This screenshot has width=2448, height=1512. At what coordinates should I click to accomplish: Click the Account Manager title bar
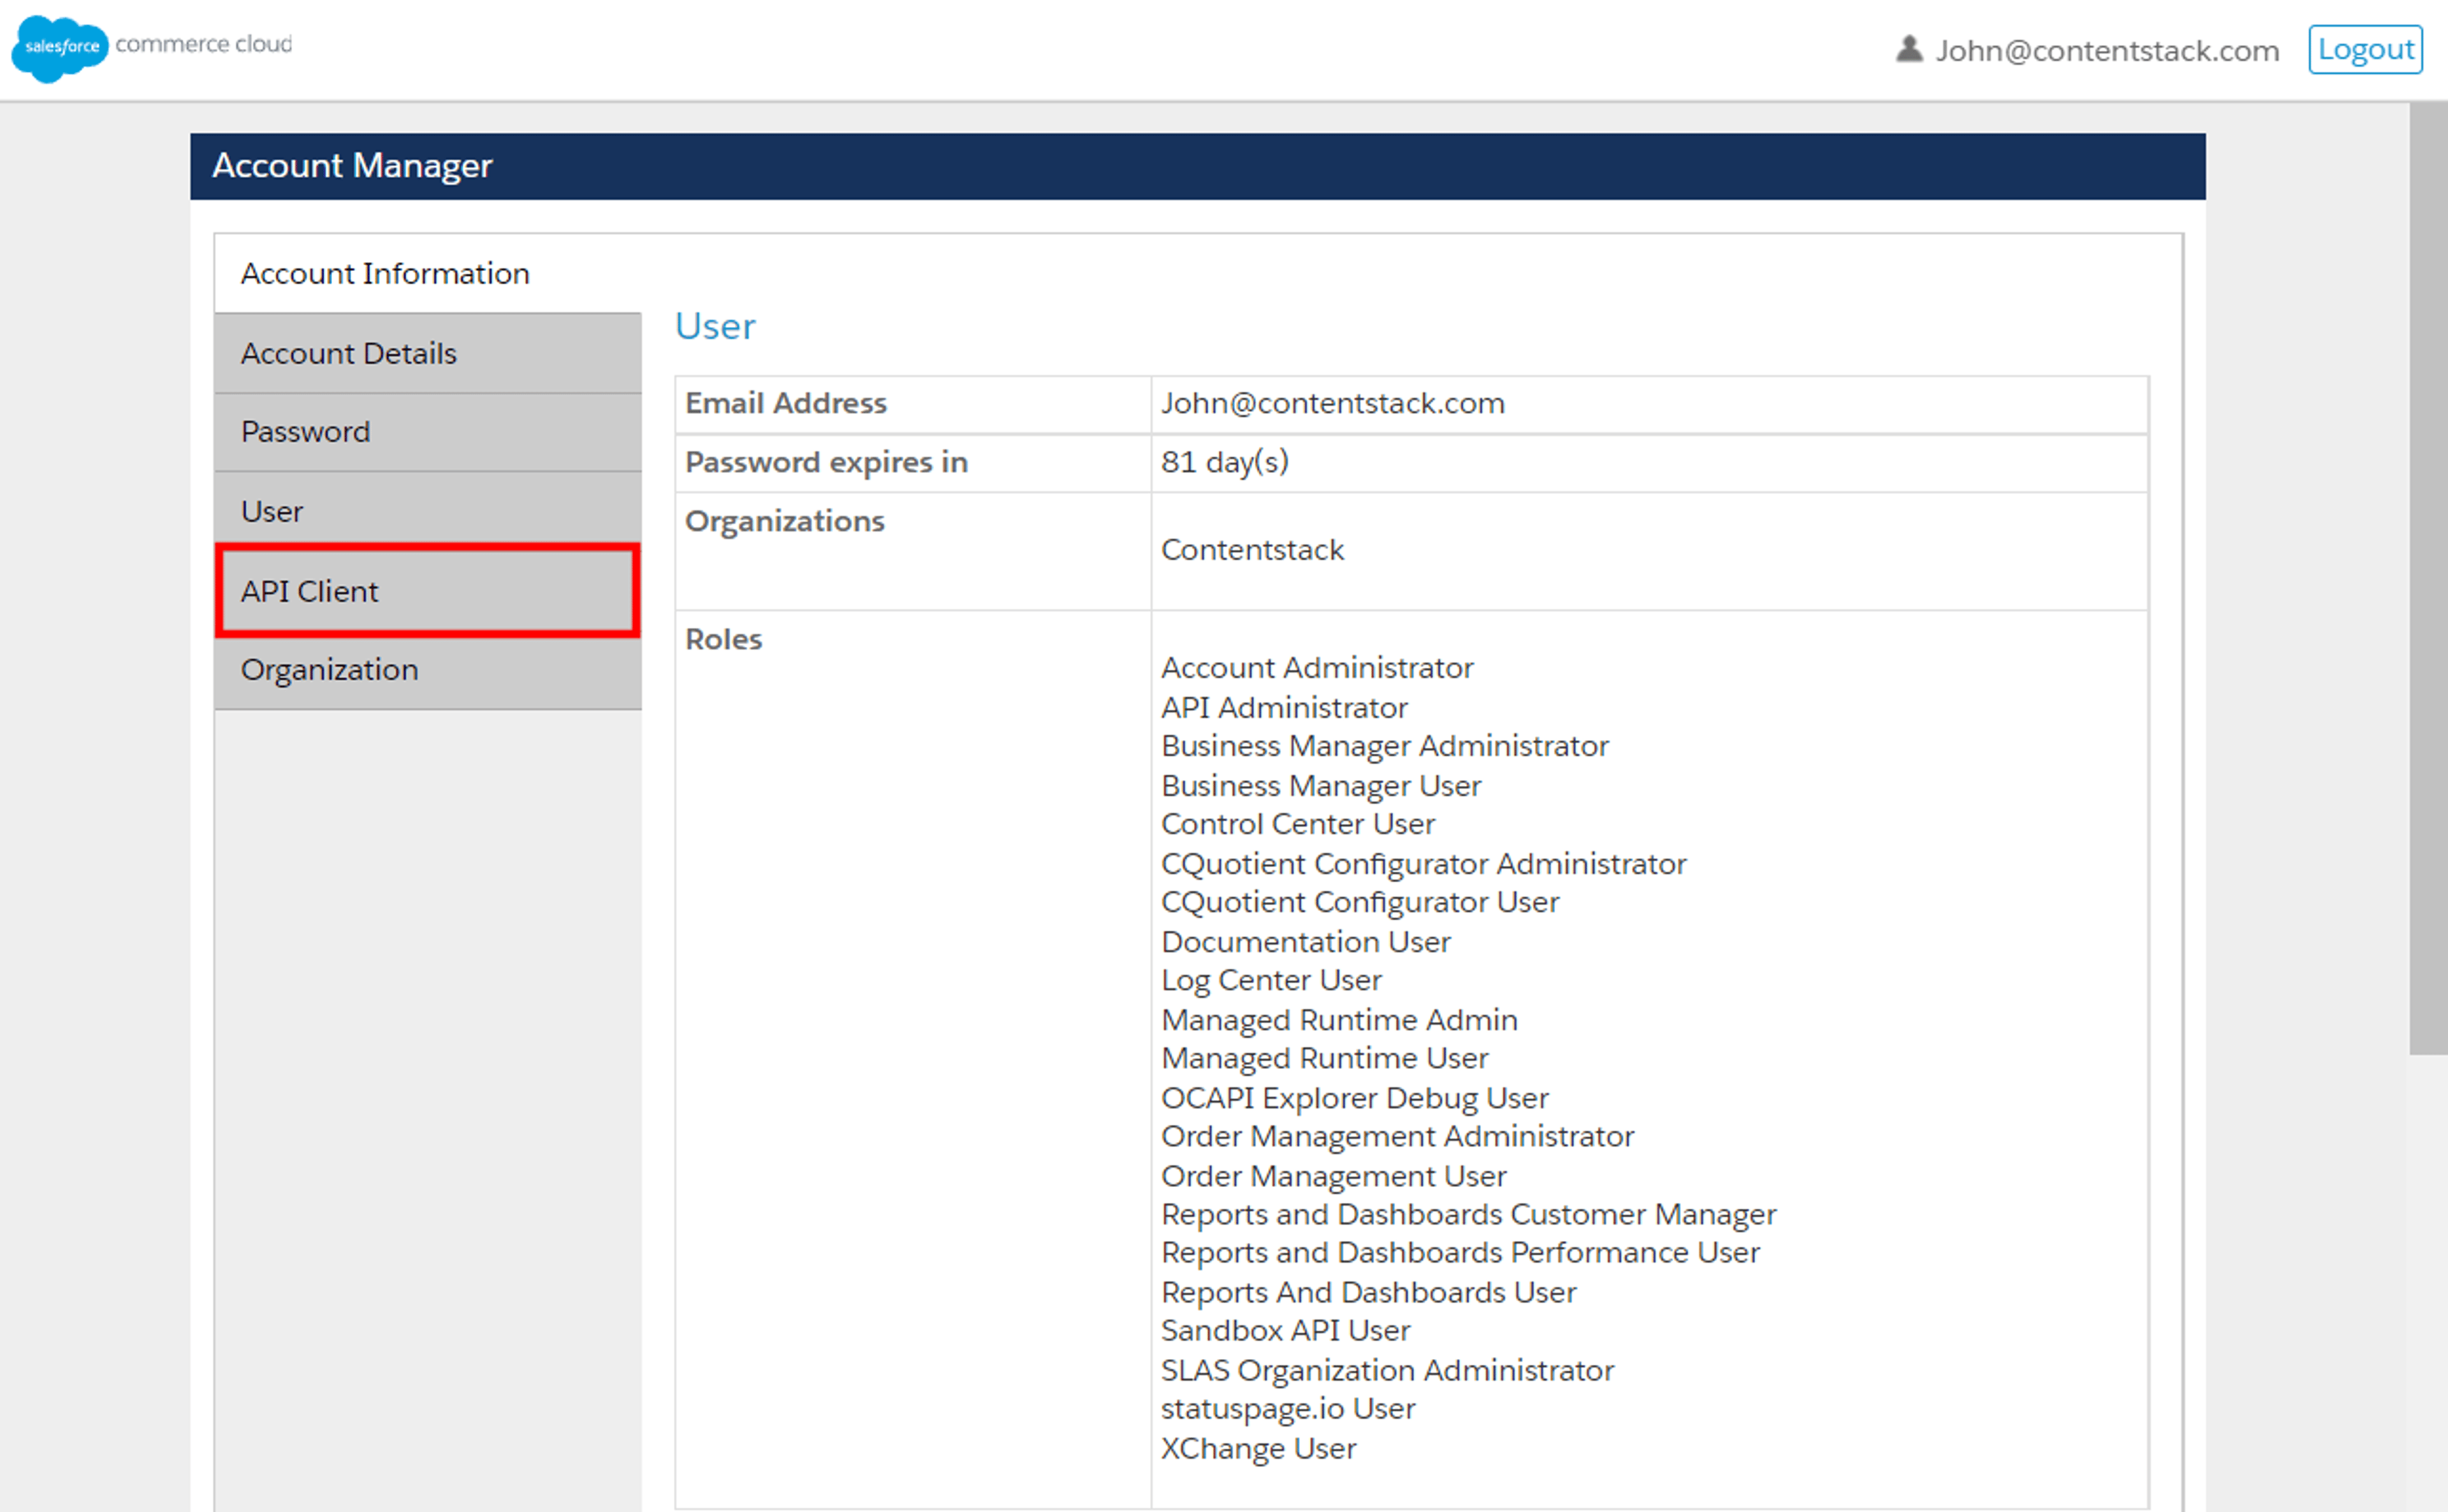point(1198,166)
